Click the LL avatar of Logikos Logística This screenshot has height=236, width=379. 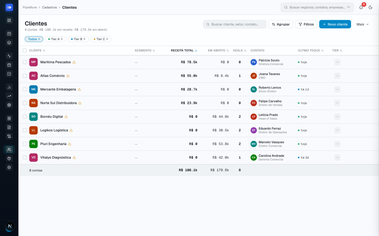coord(33,130)
